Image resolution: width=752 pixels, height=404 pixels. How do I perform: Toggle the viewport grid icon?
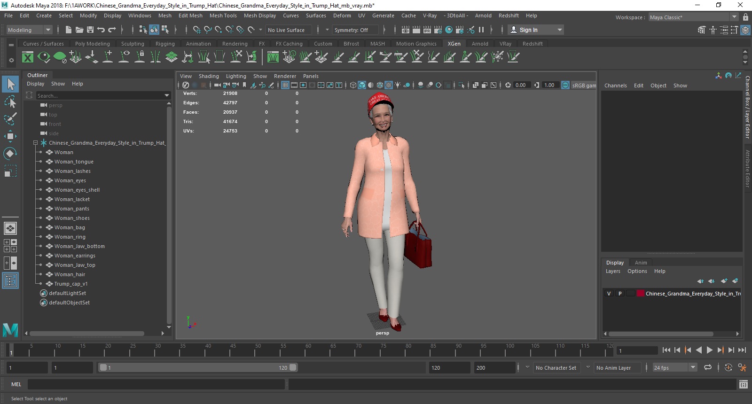(x=285, y=85)
